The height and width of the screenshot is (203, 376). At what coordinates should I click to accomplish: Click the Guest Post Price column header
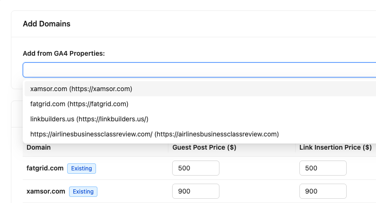coord(204,147)
